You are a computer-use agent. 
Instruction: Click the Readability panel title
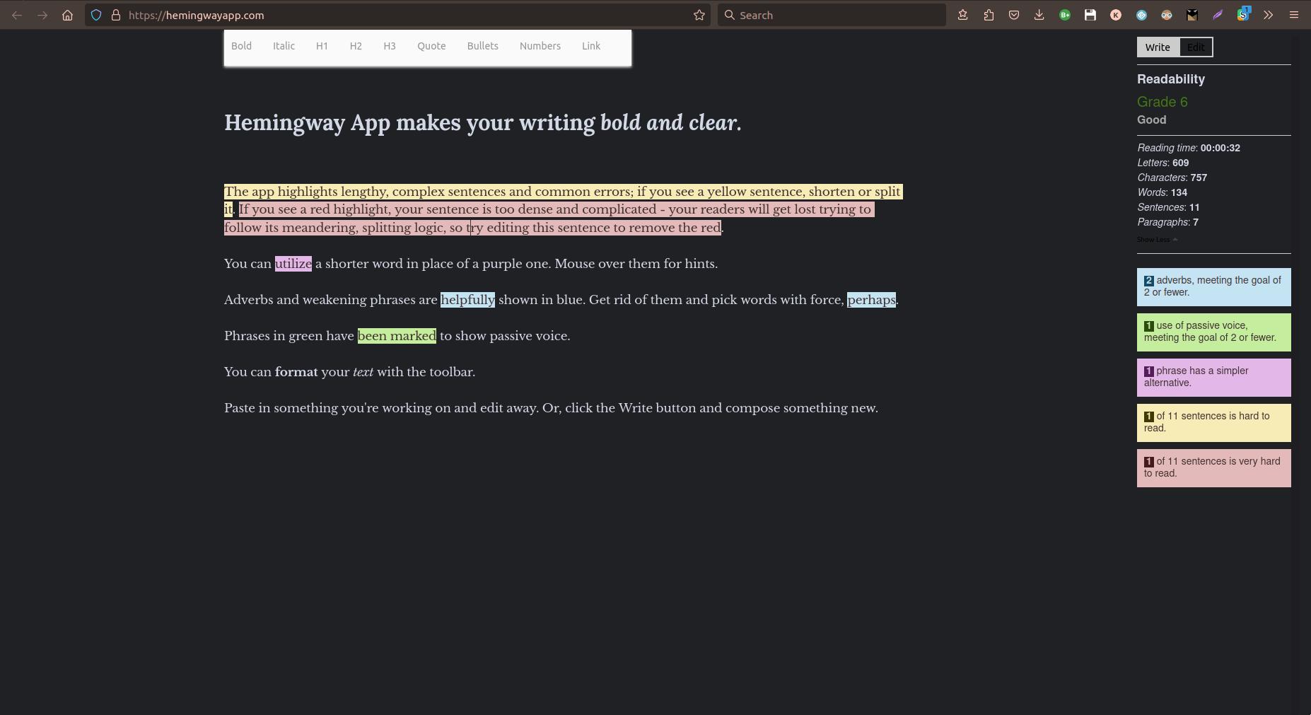1171,79
